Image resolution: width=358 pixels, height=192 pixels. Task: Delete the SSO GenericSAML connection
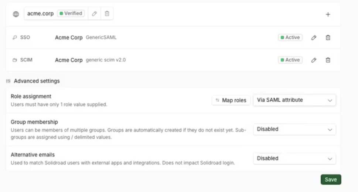[x=328, y=38]
